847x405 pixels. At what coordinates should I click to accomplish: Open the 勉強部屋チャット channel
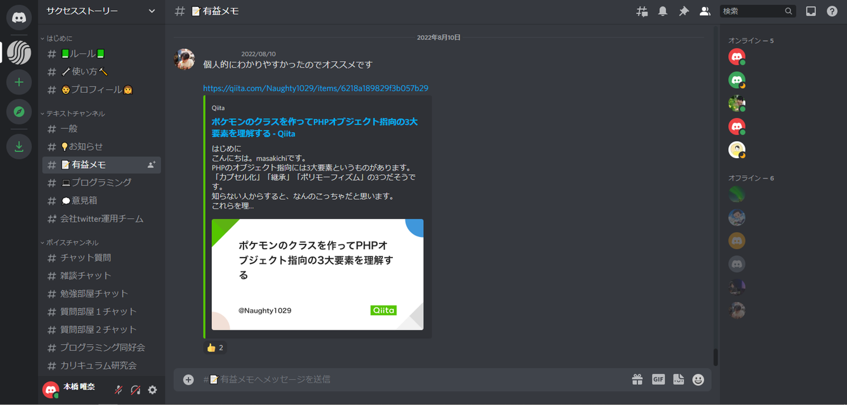pos(101,294)
